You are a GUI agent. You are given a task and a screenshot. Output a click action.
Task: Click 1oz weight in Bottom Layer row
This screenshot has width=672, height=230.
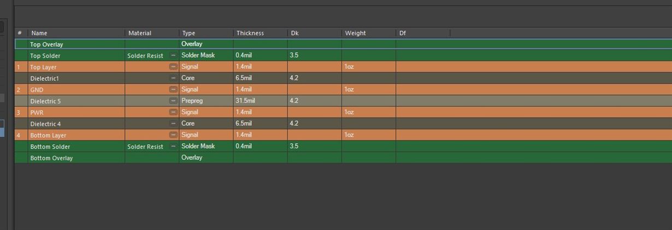[x=349, y=134]
